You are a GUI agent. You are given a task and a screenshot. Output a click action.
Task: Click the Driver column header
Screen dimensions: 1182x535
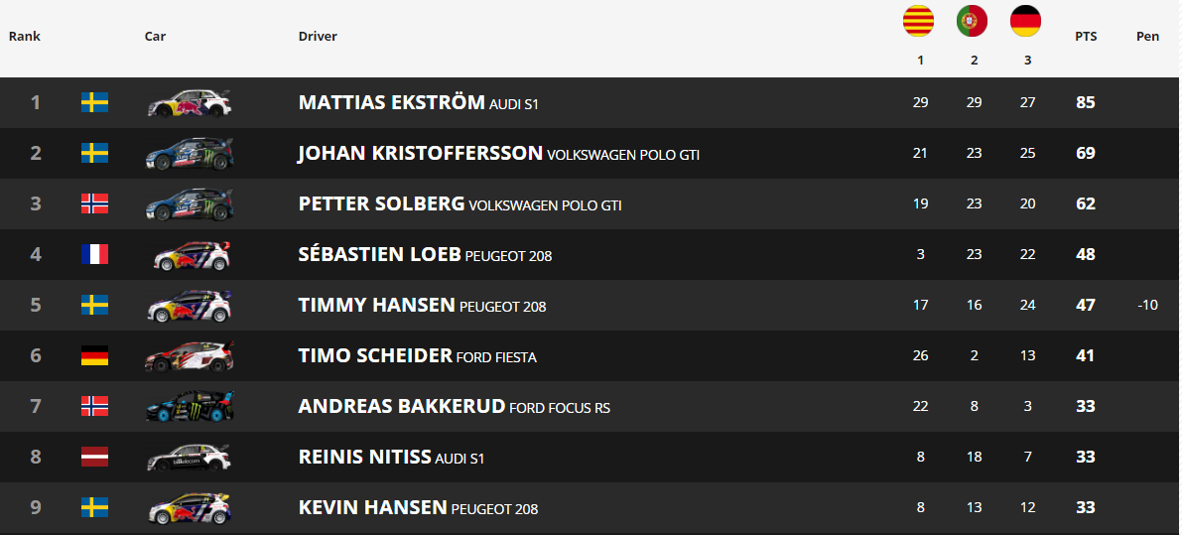[x=319, y=36]
